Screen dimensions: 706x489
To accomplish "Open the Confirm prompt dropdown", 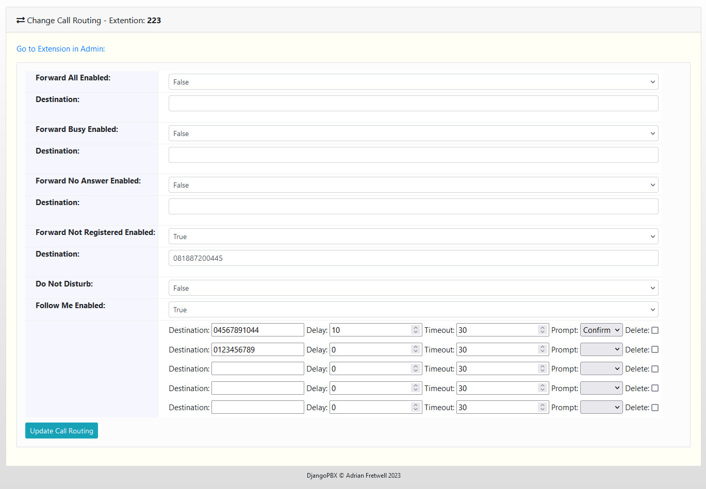I will pyautogui.click(x=601, y=330).
